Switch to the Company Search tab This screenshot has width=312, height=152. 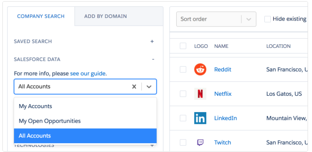coord(41,16)
